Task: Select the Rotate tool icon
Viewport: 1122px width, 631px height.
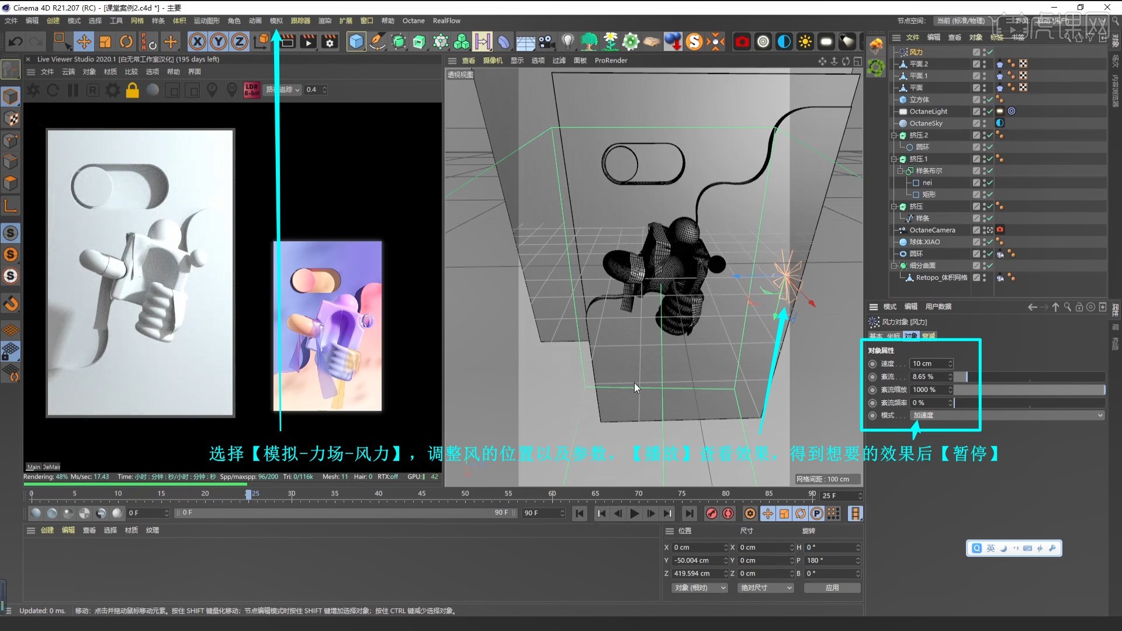Action: (126, 41)
